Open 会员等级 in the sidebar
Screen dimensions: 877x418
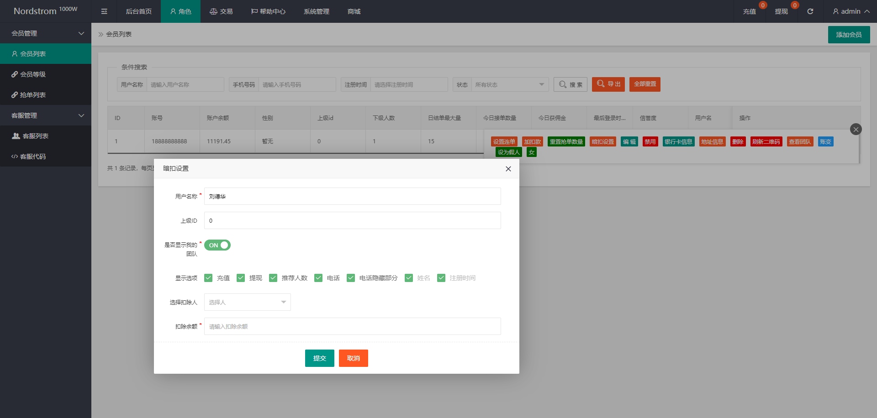33,74
